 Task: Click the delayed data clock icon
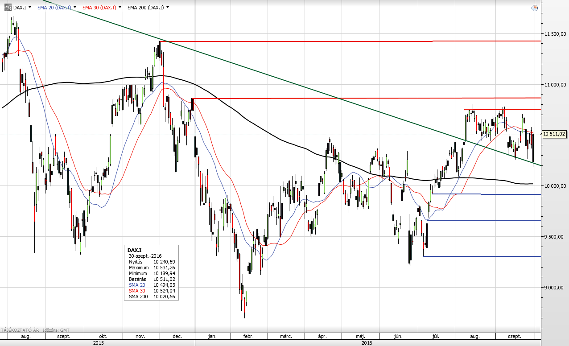pyautogui.click(x=535, y=8)
